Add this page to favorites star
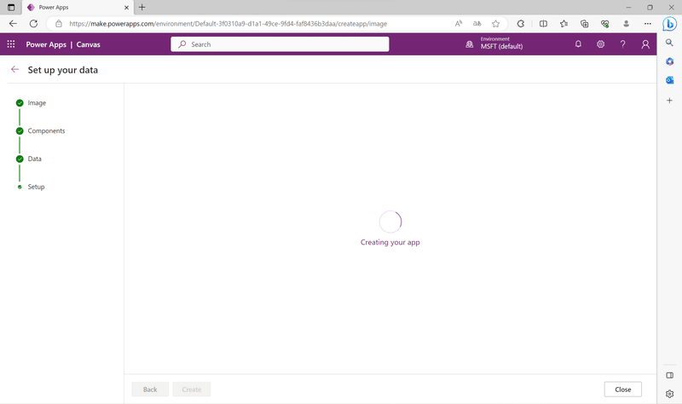This screenshot has width=682, height=404. [x=495, y=24]
